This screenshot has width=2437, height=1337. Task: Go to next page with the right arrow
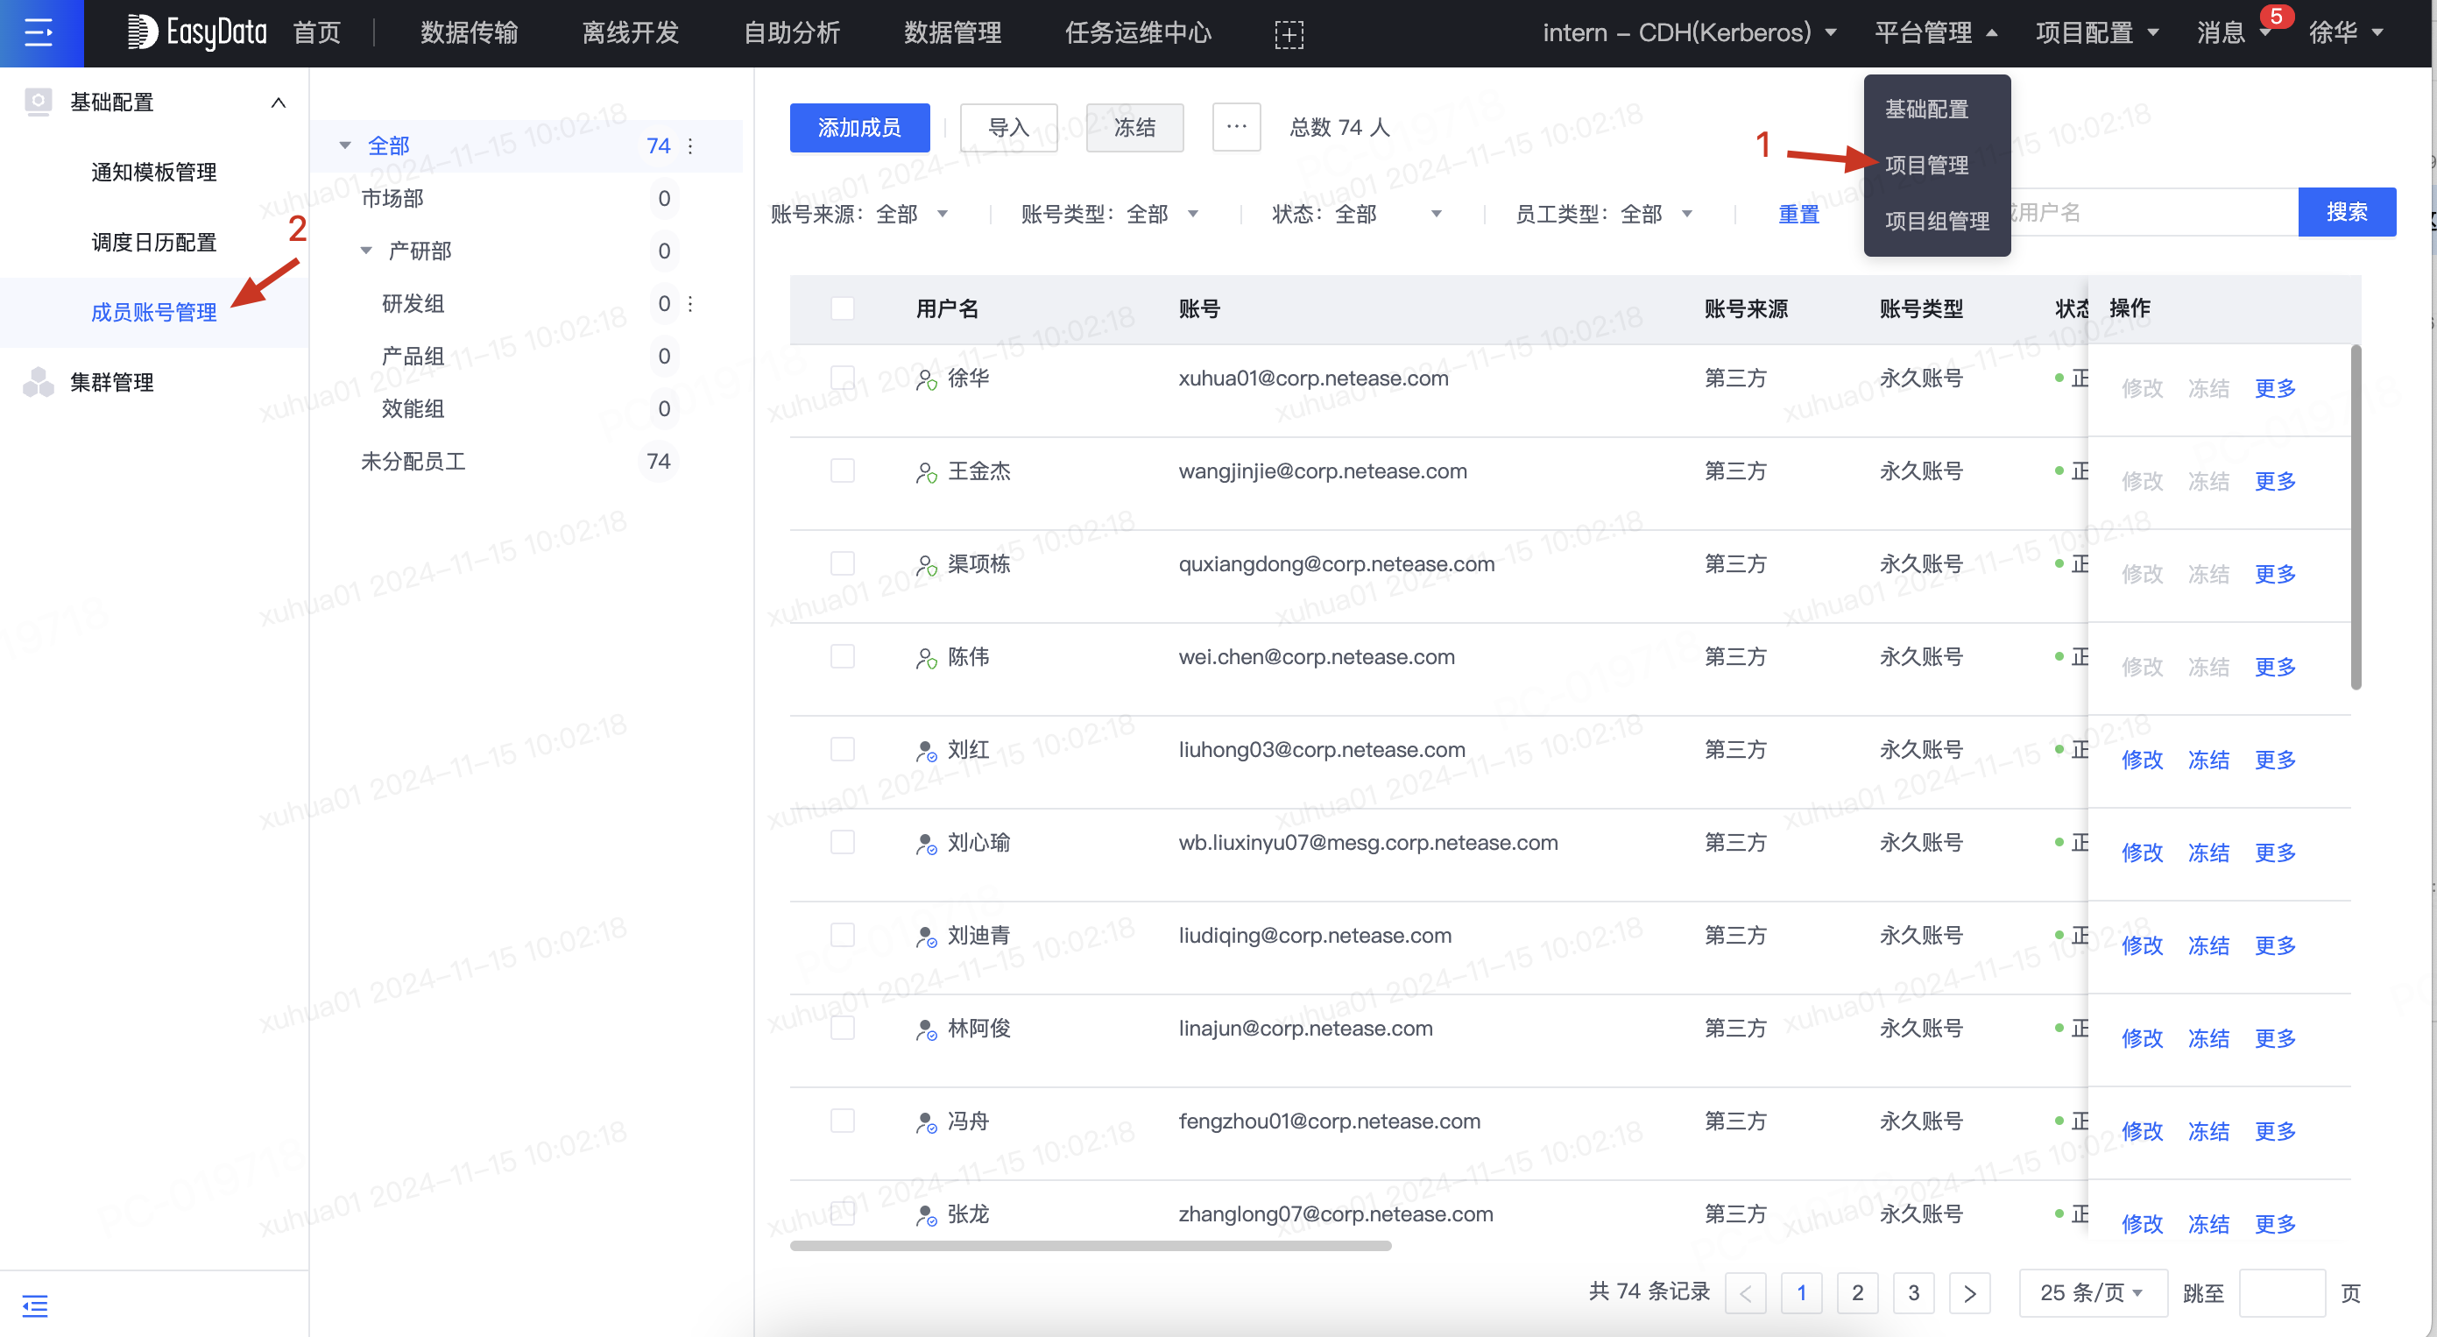click(1969, 1292)
